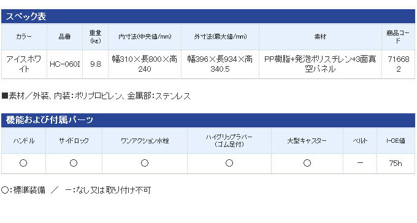Select the 品番 column header

[x=64, y=37]
